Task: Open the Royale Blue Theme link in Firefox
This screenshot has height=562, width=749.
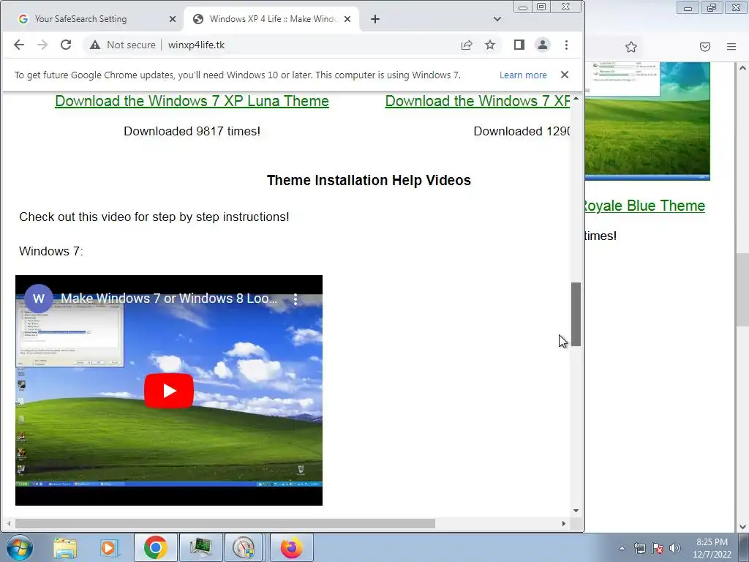Action: pos(645,206)
